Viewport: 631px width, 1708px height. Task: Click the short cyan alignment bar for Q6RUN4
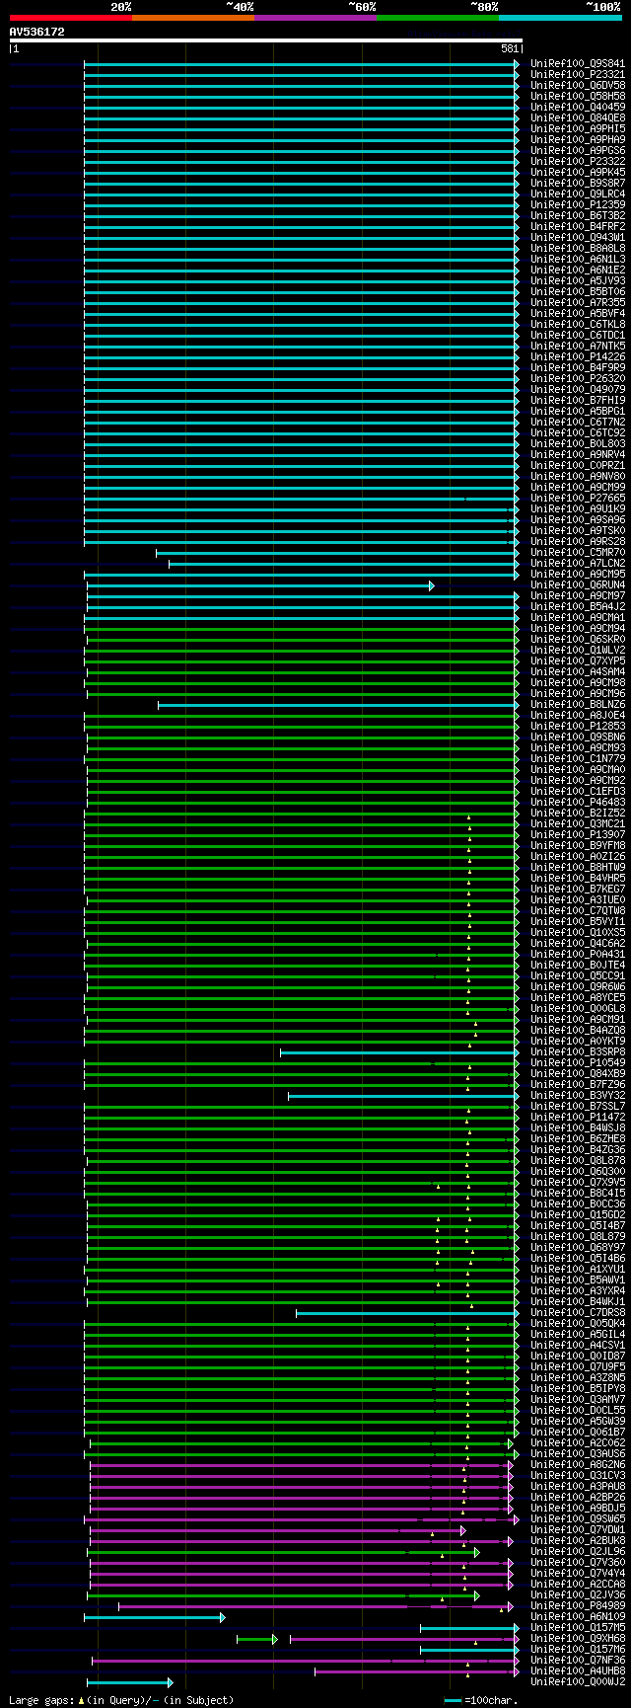point(260,585)
